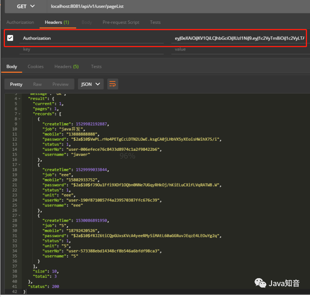Click the dropdown arrow next to GET label
This screenshot has width=310, height=297.
(x=32, y=6)
